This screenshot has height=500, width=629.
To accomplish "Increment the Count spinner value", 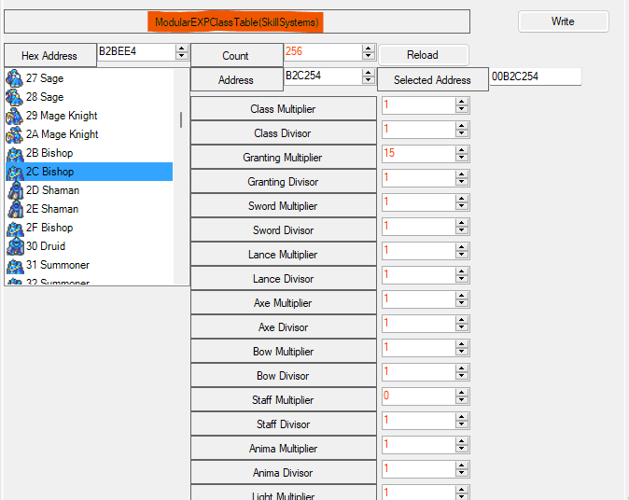I will (368, 49).
